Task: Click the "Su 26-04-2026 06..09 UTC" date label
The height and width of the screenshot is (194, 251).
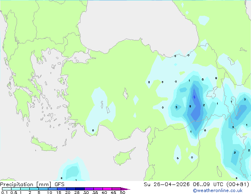Action: coord(184,184)
